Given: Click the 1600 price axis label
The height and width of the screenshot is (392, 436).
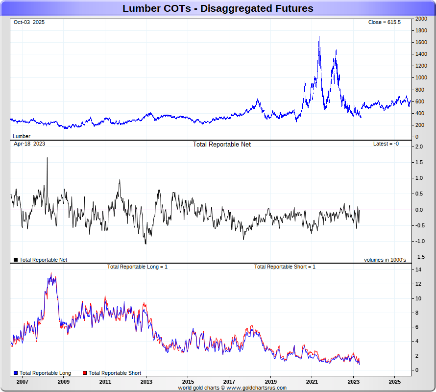Looking at the screenshot, I should point(421,42).
